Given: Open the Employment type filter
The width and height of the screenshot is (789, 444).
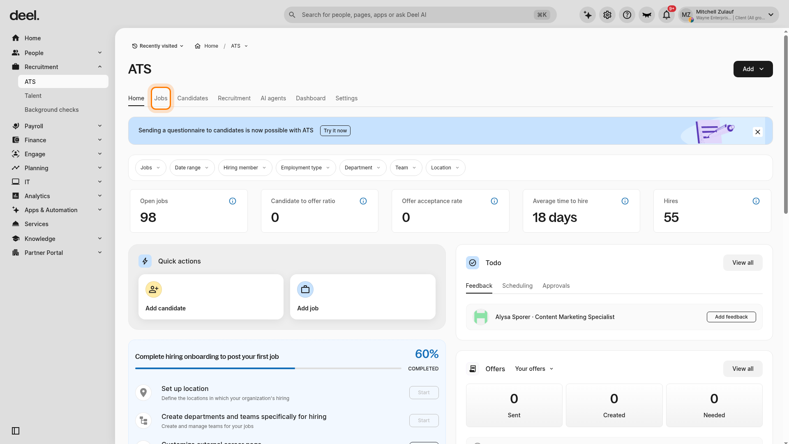Looking at the screenshot, I should click(x=306, y=168).
